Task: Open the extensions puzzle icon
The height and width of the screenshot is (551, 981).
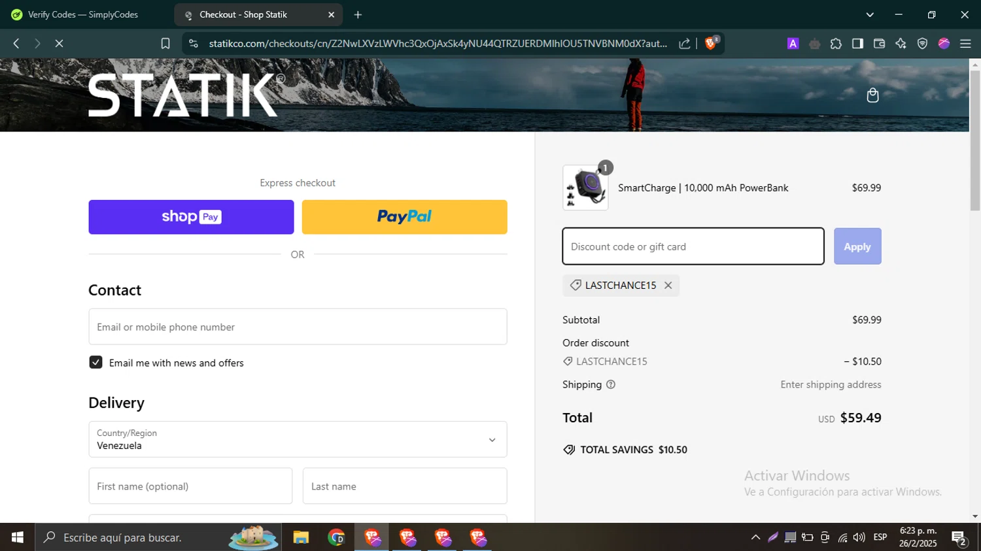Action: coord(836,43)
